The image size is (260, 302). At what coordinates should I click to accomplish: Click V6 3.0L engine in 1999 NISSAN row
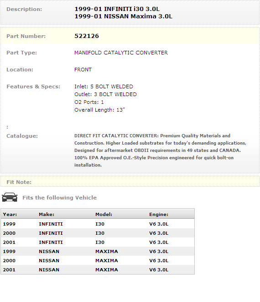(x=159, y=252)
